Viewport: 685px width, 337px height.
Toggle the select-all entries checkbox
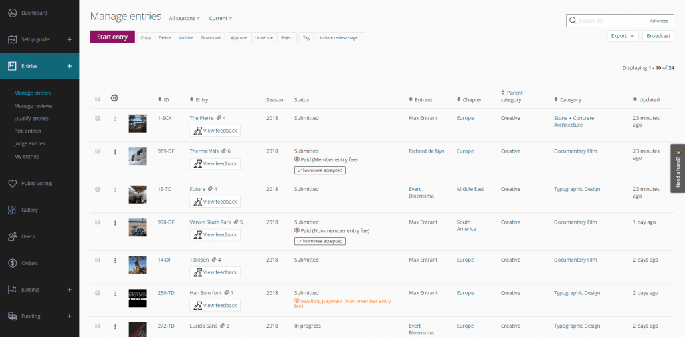(98, 99)
